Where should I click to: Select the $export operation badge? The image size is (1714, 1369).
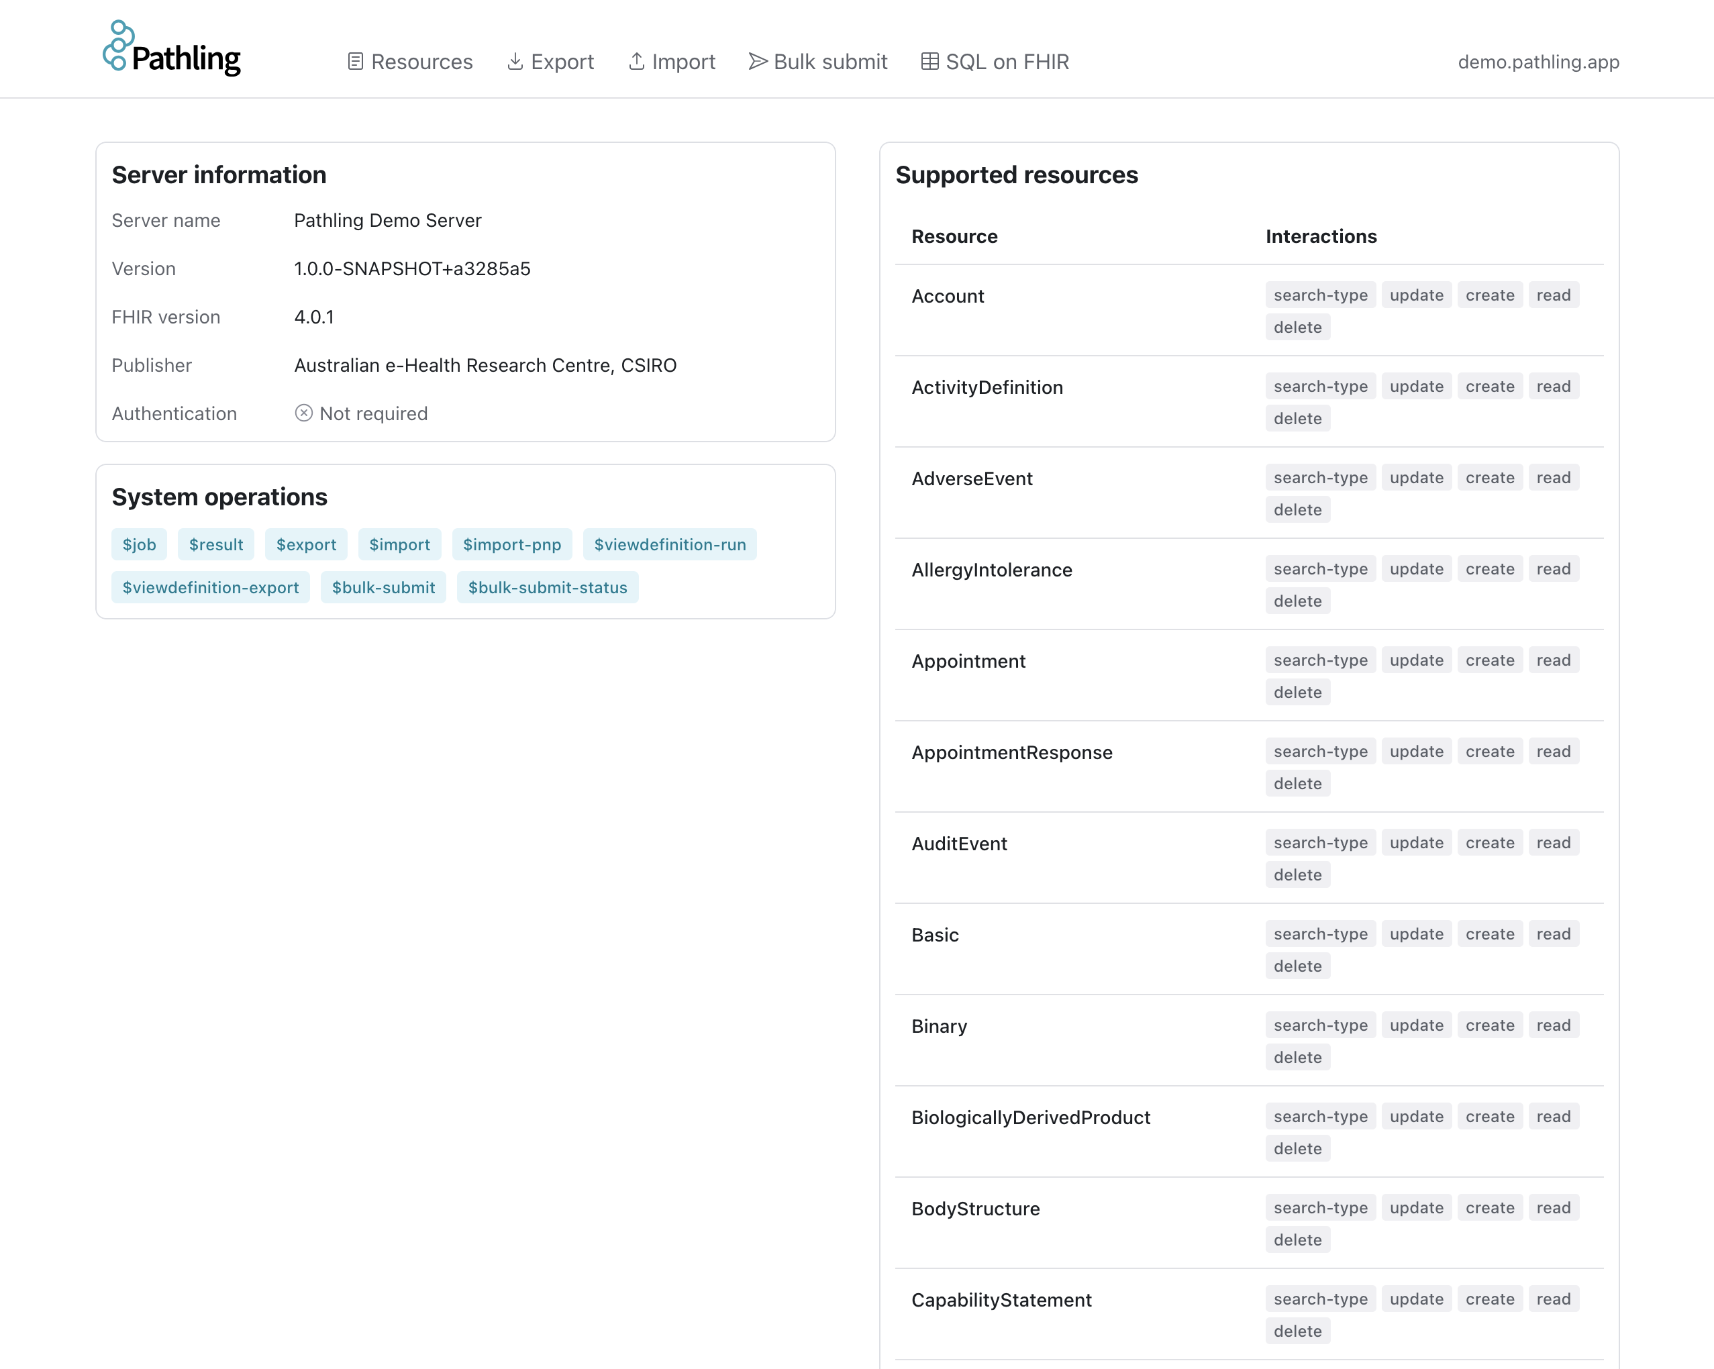coord(306,544)
